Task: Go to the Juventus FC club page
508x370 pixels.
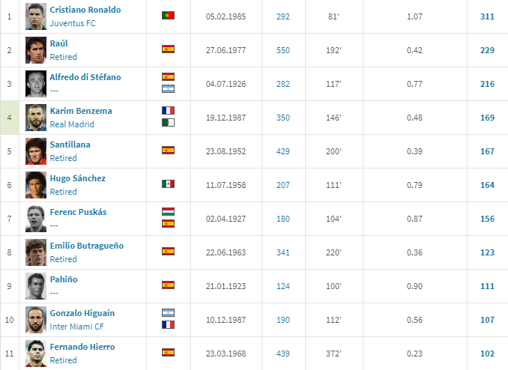Action: (x=73, y=23)
